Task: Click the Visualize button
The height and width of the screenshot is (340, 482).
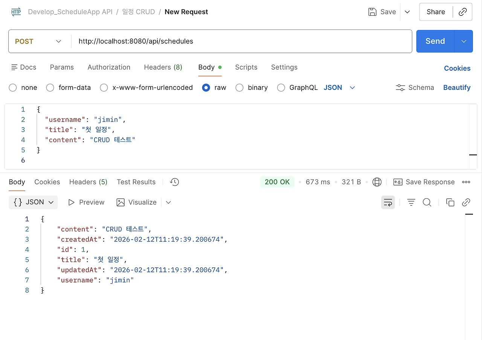Action: click(x=137, y=202)
